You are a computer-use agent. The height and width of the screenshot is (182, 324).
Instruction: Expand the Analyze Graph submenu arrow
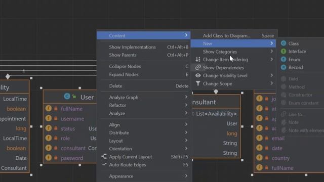click(x=186, y=97)
